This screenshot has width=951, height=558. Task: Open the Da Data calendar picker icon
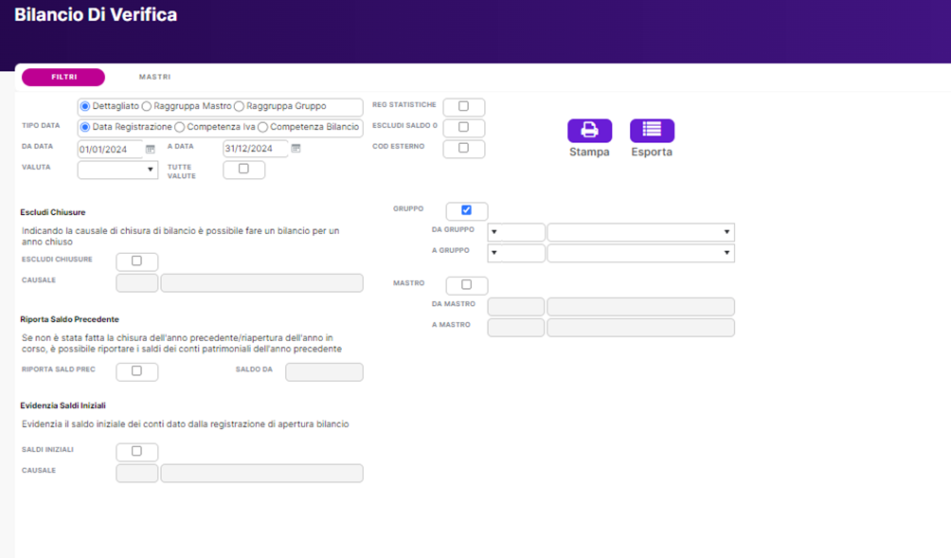[151, 149]
